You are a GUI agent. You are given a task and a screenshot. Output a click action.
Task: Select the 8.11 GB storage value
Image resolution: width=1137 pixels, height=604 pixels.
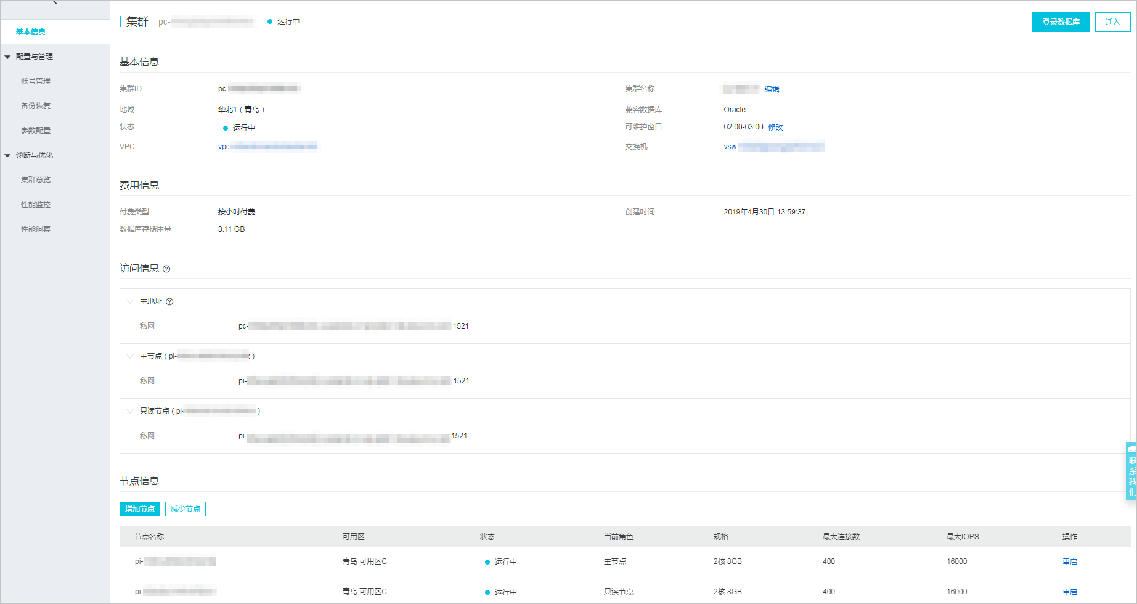[x=231, y=229]
